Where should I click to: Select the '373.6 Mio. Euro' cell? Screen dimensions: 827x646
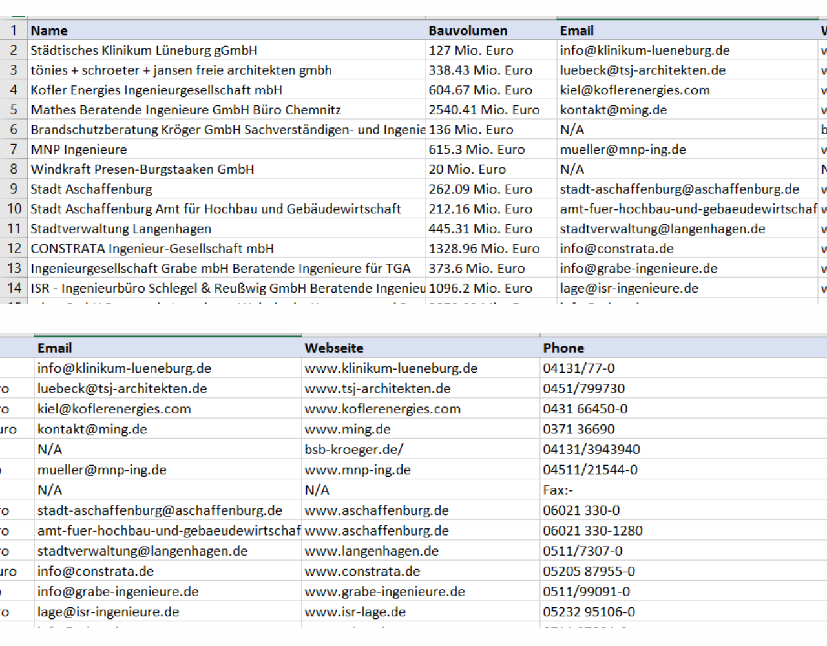pos(492,268)
